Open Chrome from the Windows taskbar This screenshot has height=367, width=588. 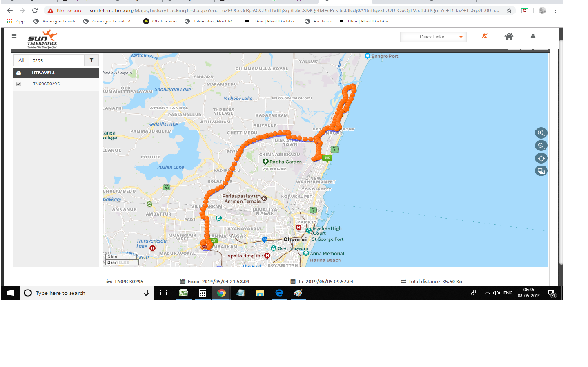tap(221, 293)
